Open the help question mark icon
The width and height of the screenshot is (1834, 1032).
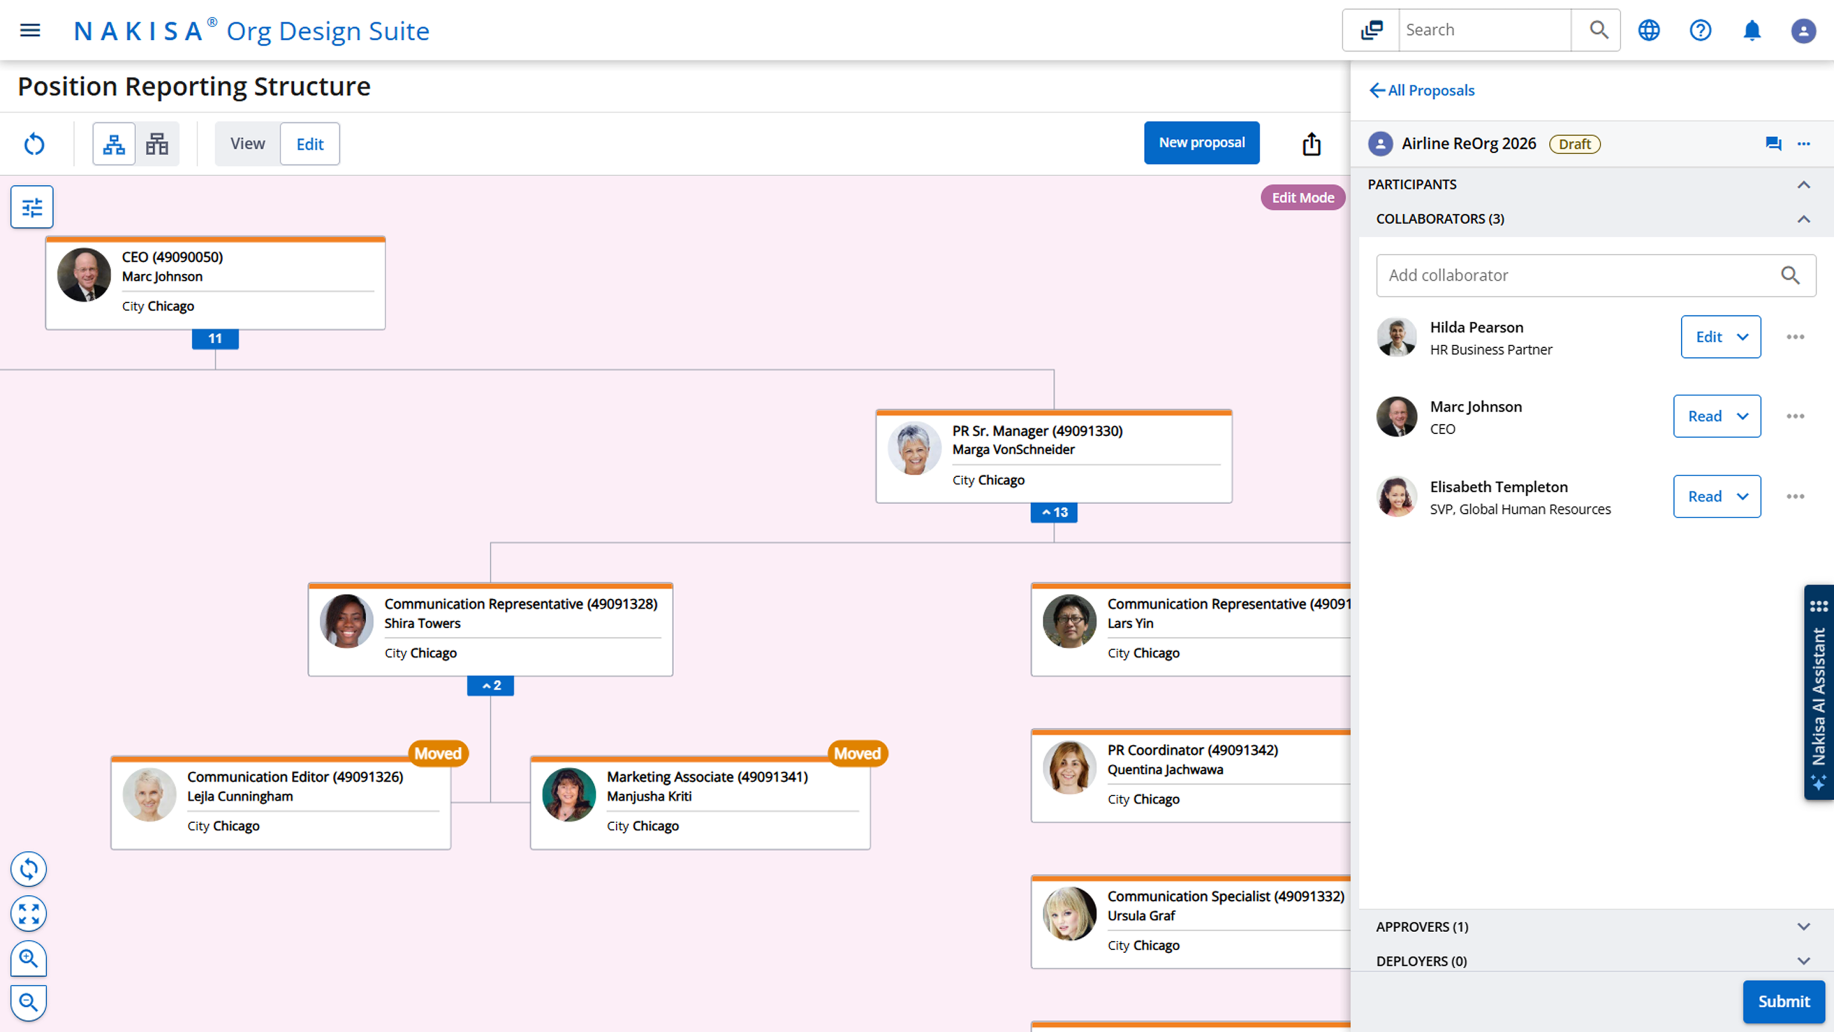[x=1700, y=30]
